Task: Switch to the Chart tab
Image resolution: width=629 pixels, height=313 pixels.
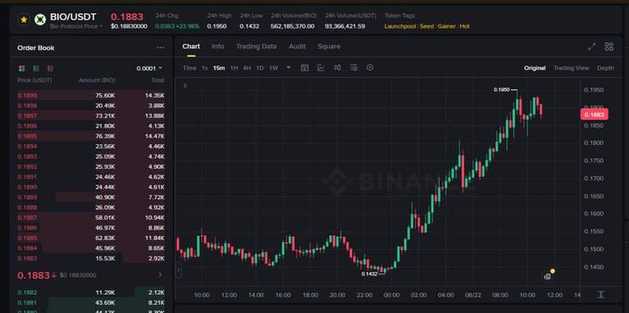Action: click(x=191, y=47)
